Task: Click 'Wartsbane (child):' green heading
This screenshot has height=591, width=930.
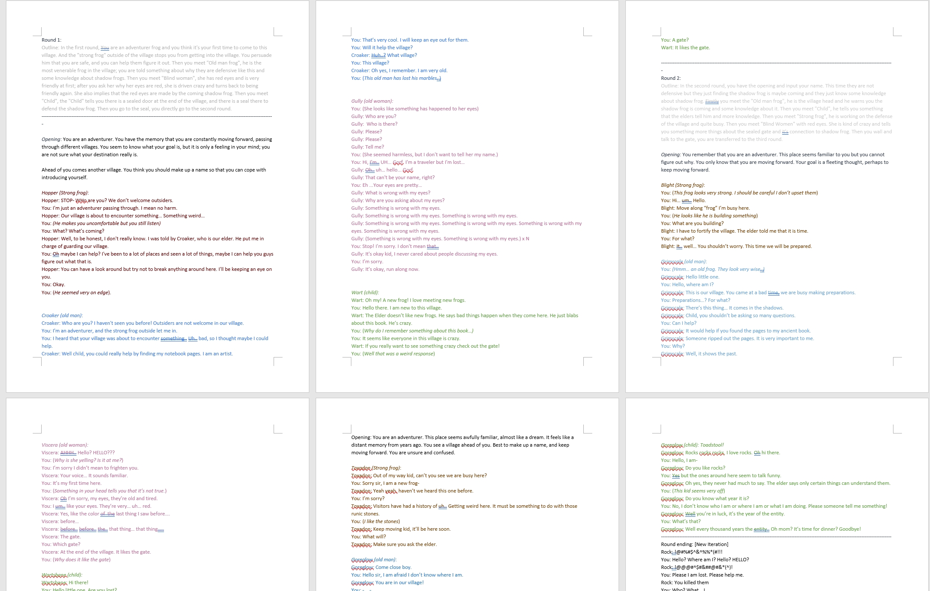Action: tap(62, 575)
